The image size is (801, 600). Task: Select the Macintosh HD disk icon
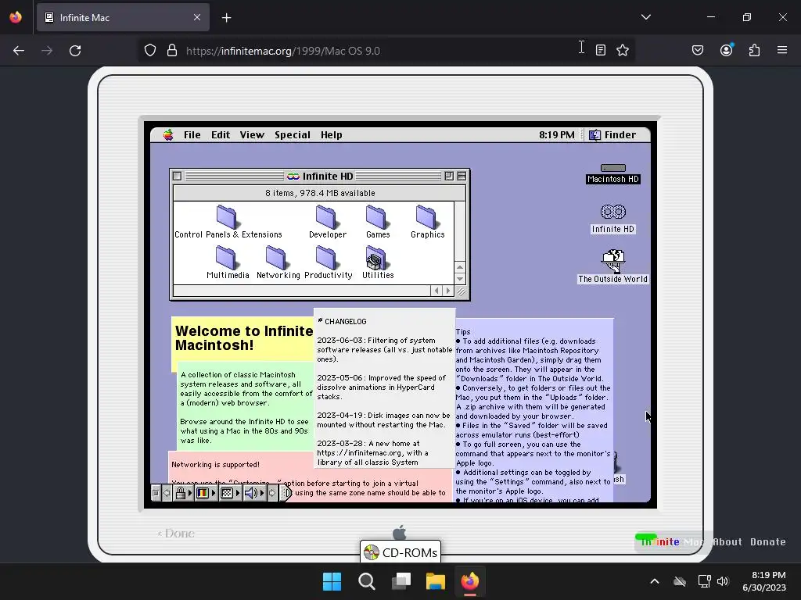[613, 169]
